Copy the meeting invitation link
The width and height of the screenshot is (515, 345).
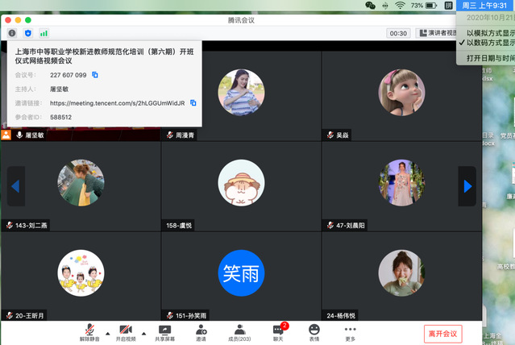point(193,103)
